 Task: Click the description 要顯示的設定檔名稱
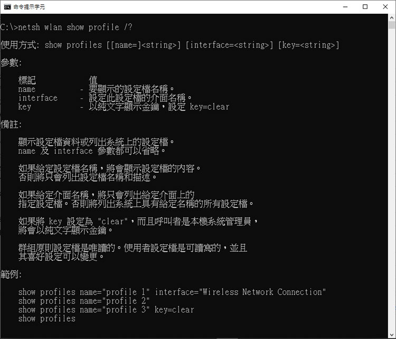click(x=131, y=89)
